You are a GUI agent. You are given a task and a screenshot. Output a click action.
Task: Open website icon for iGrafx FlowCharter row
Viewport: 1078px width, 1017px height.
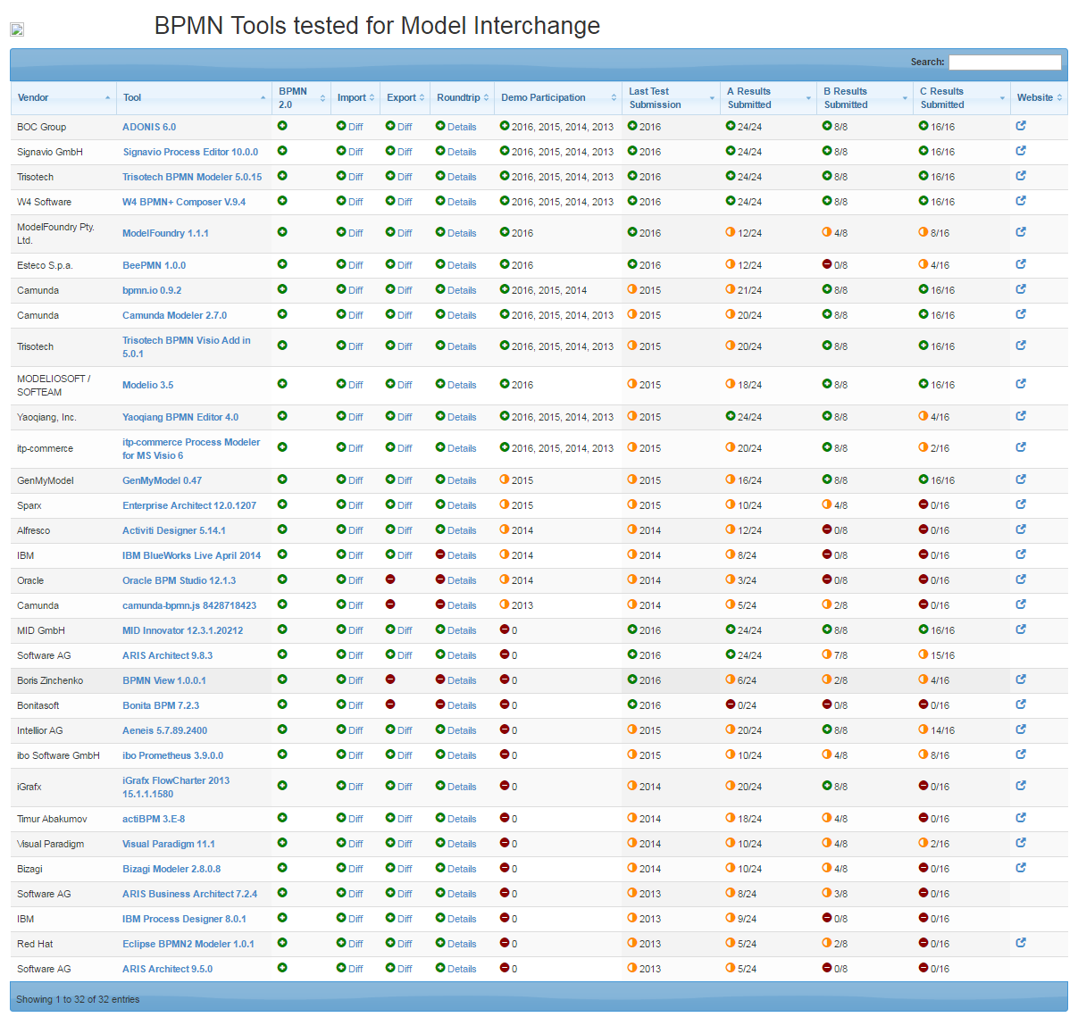[1021, 786]
